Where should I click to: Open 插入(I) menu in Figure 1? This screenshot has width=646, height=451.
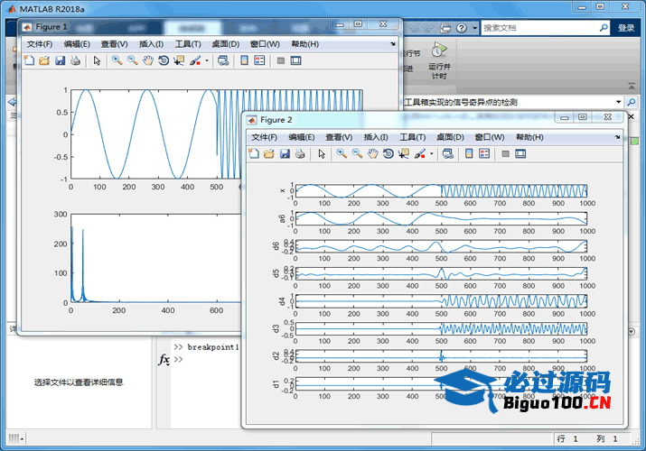(151, 44)
